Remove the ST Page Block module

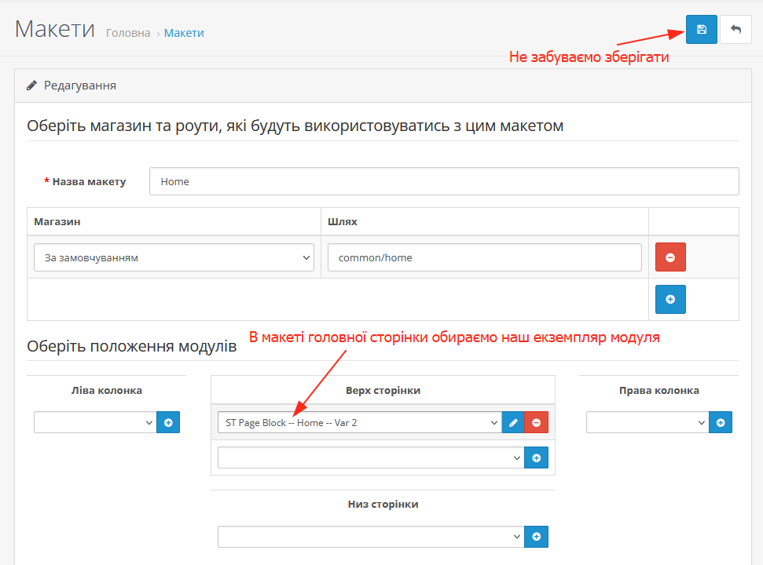click(536, 423)
